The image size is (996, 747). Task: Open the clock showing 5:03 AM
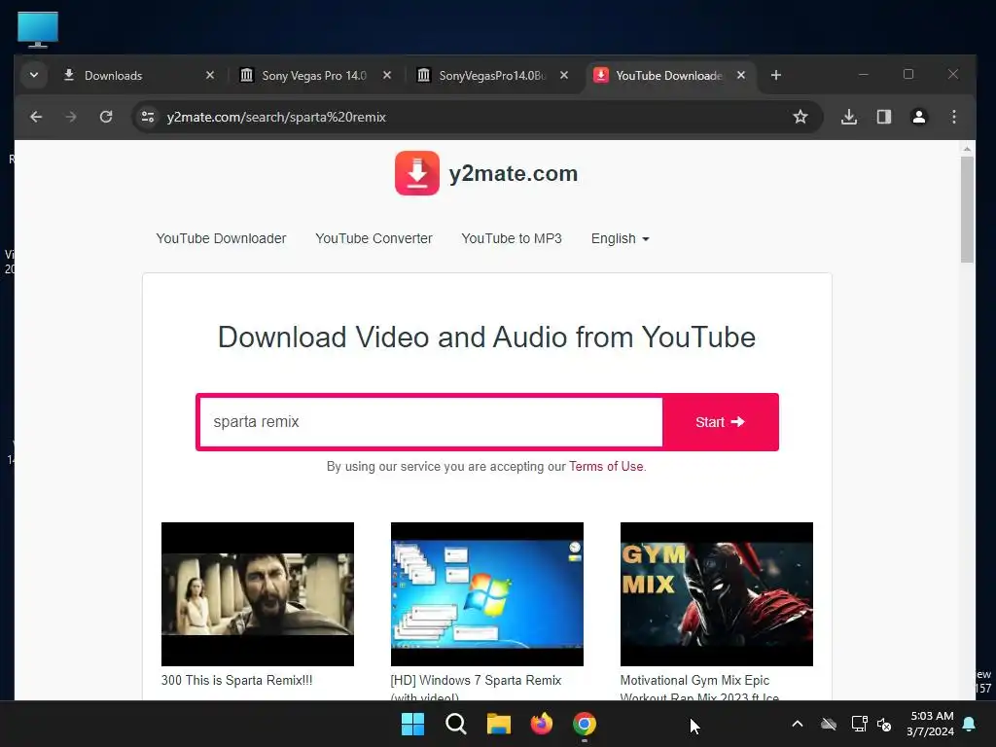[x=931, y=724]
